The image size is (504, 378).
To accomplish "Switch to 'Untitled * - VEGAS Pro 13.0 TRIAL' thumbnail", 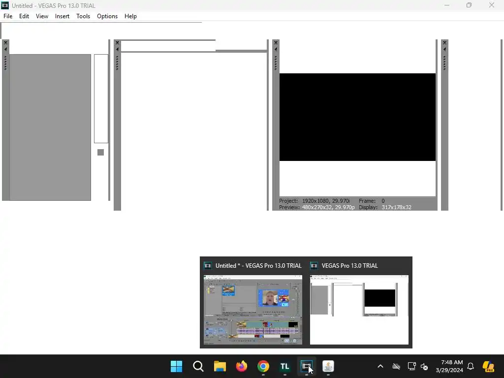I will coord(253,310).
